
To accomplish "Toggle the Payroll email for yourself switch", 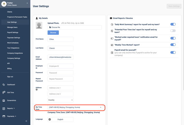I will [x=173, y=52].
